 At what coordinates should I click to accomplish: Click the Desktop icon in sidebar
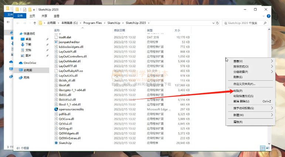coord(23,39)
